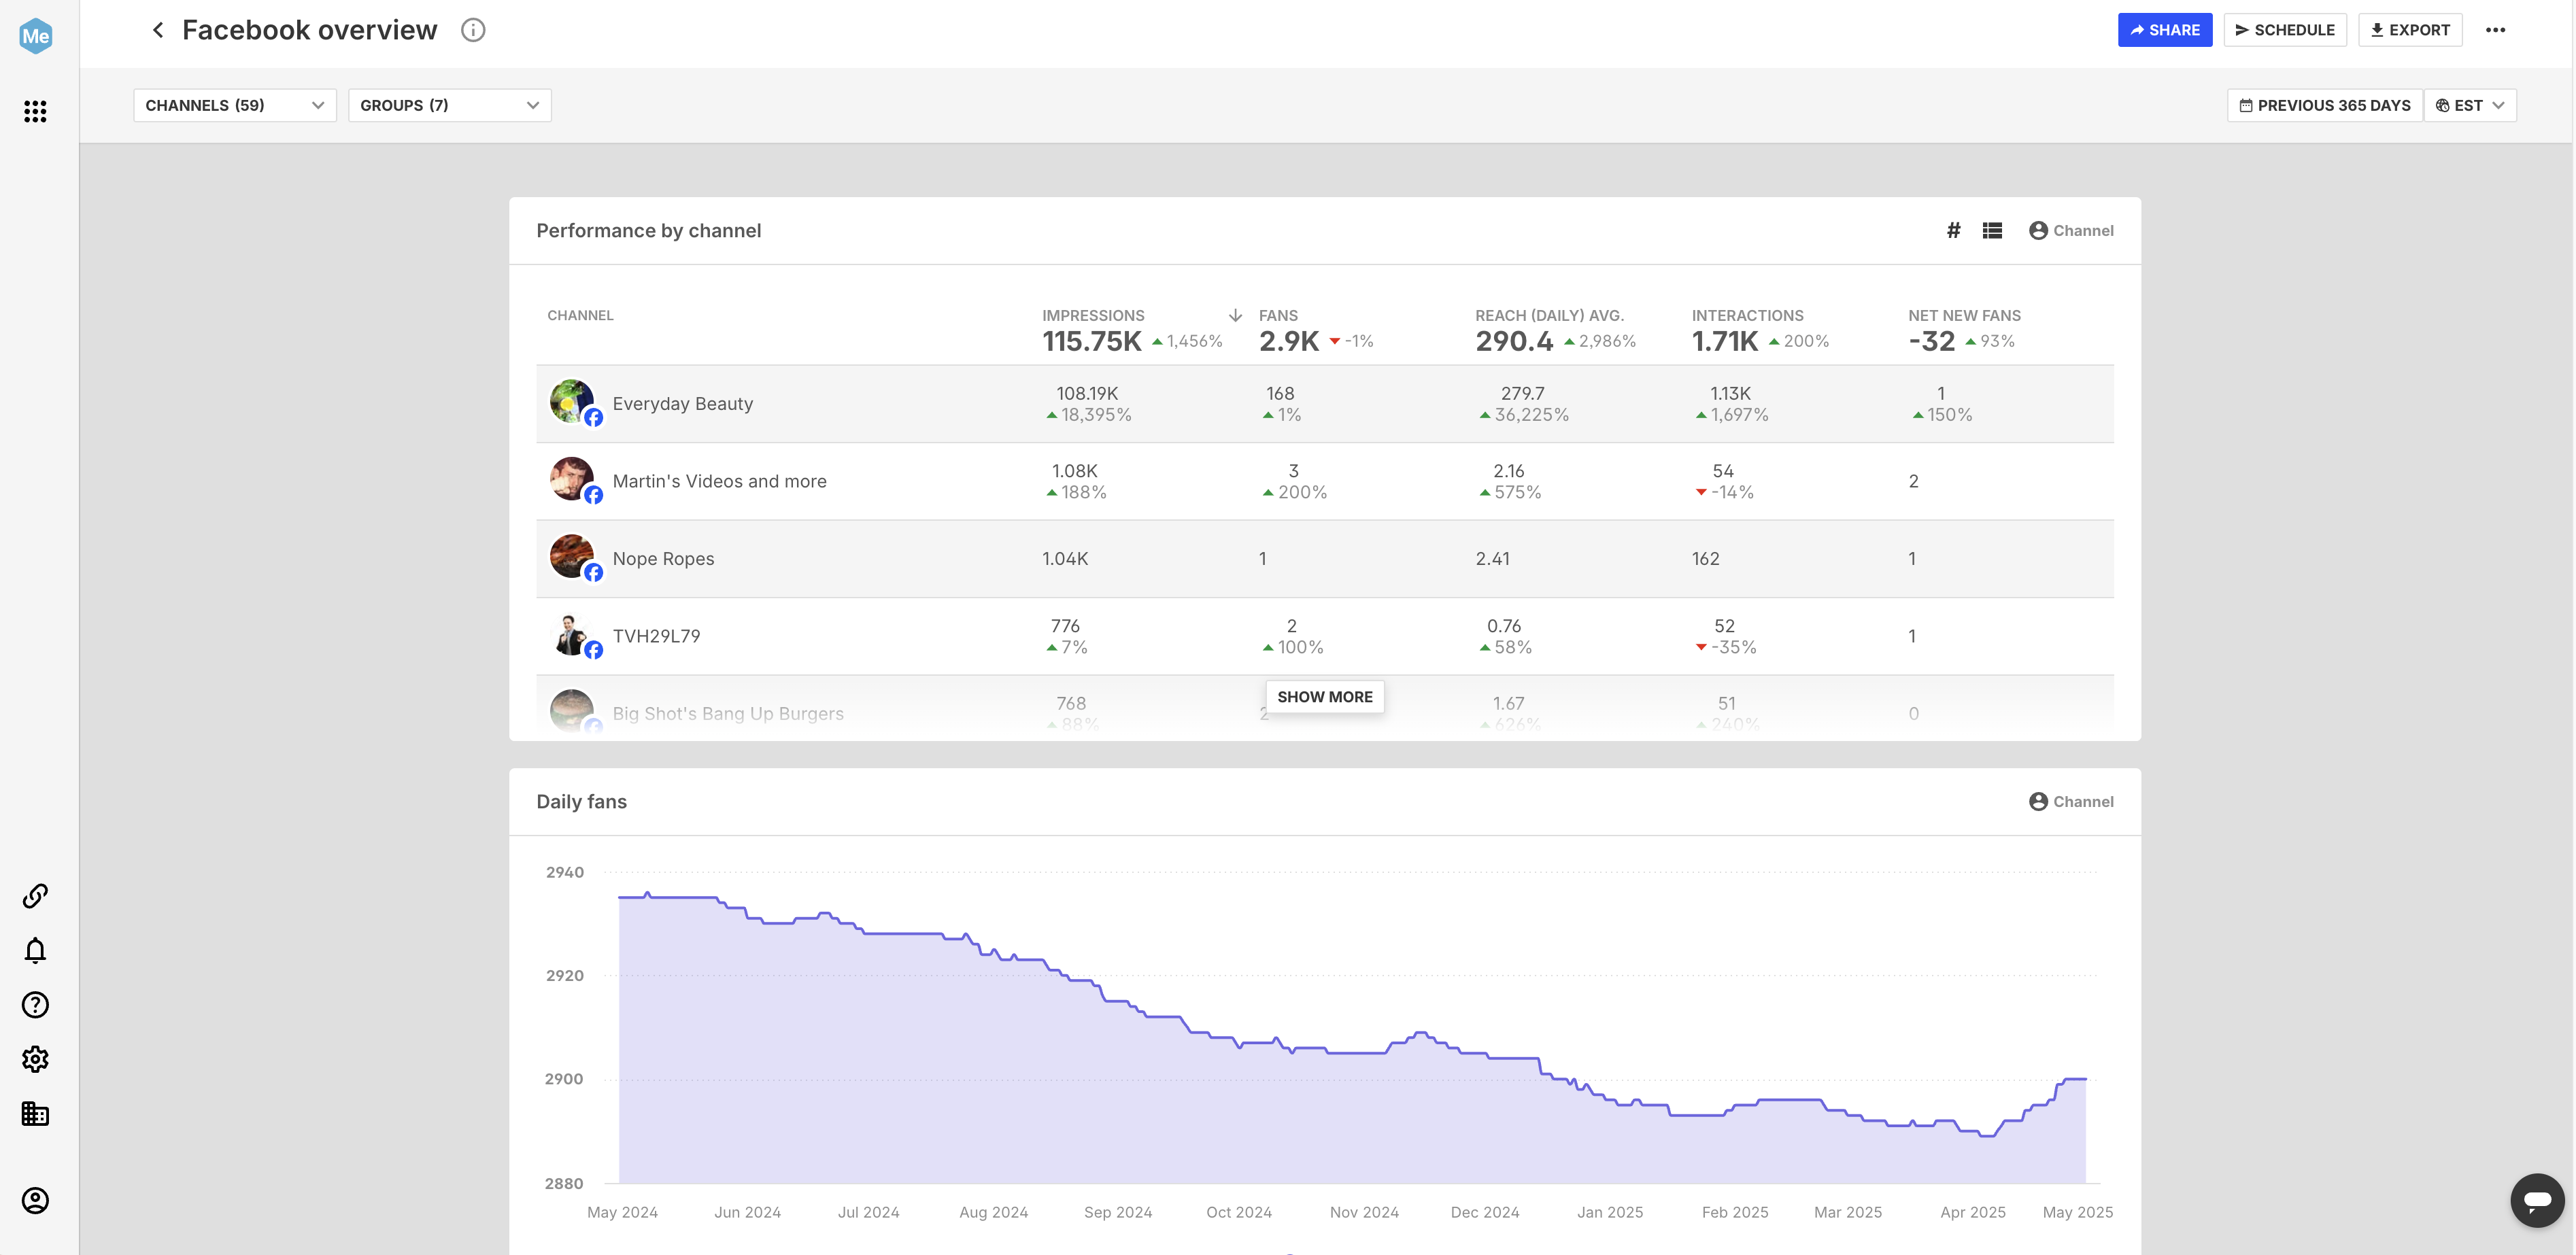Open the organization building icon
Viewport: 2576px width, 1255px height.
(35, 1113)
